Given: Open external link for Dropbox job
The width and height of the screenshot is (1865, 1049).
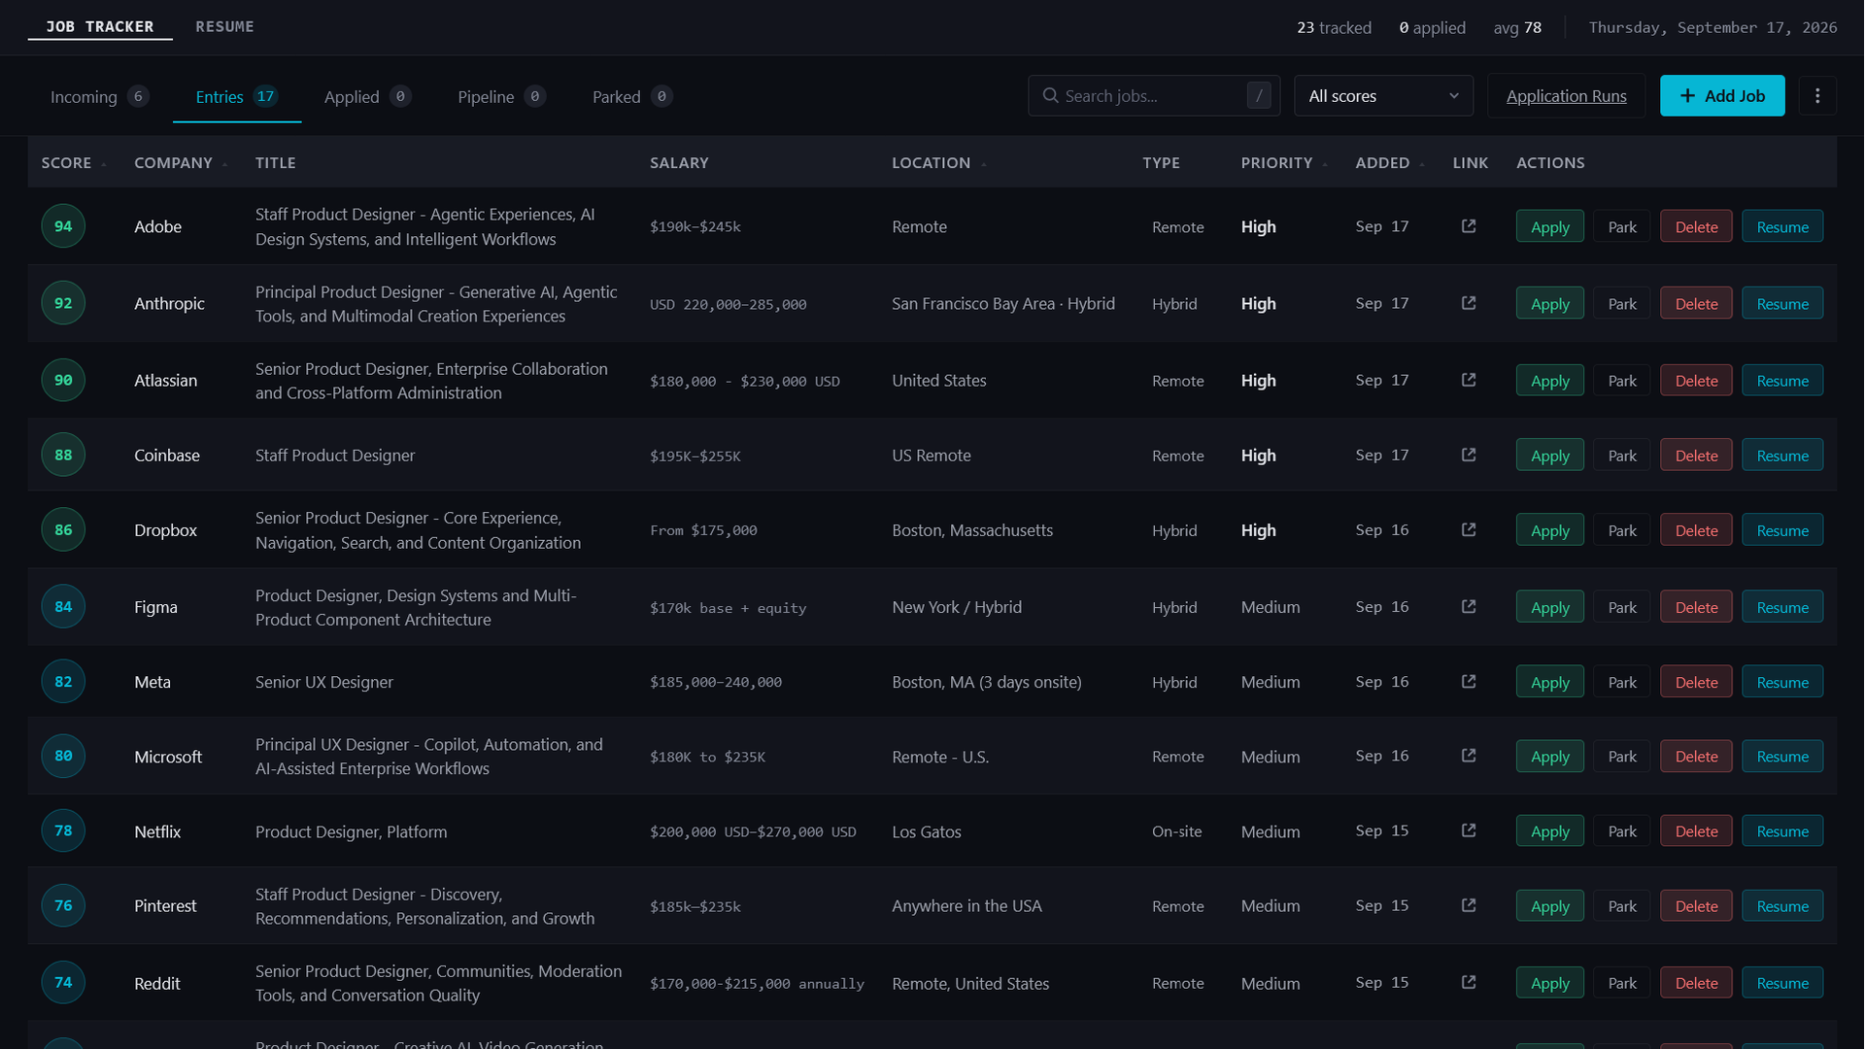Looking at the screenshot, I should pos(1469,529).
